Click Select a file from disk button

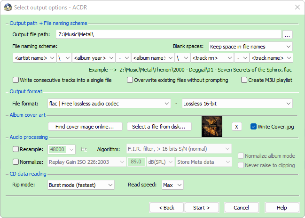(x=159, y=127)
